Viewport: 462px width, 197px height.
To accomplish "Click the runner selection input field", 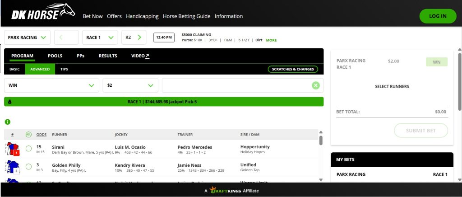I will tap(243, 85).
